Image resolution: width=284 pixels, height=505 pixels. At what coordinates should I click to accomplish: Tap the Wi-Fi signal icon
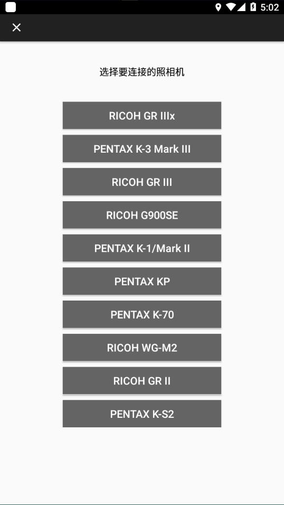tap(231, 7)
